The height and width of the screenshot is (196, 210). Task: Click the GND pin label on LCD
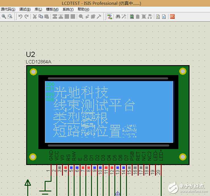coord(51,155)
